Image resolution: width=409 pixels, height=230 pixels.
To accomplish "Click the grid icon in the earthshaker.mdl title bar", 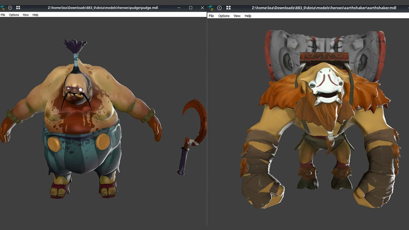I will click(228, 8).
